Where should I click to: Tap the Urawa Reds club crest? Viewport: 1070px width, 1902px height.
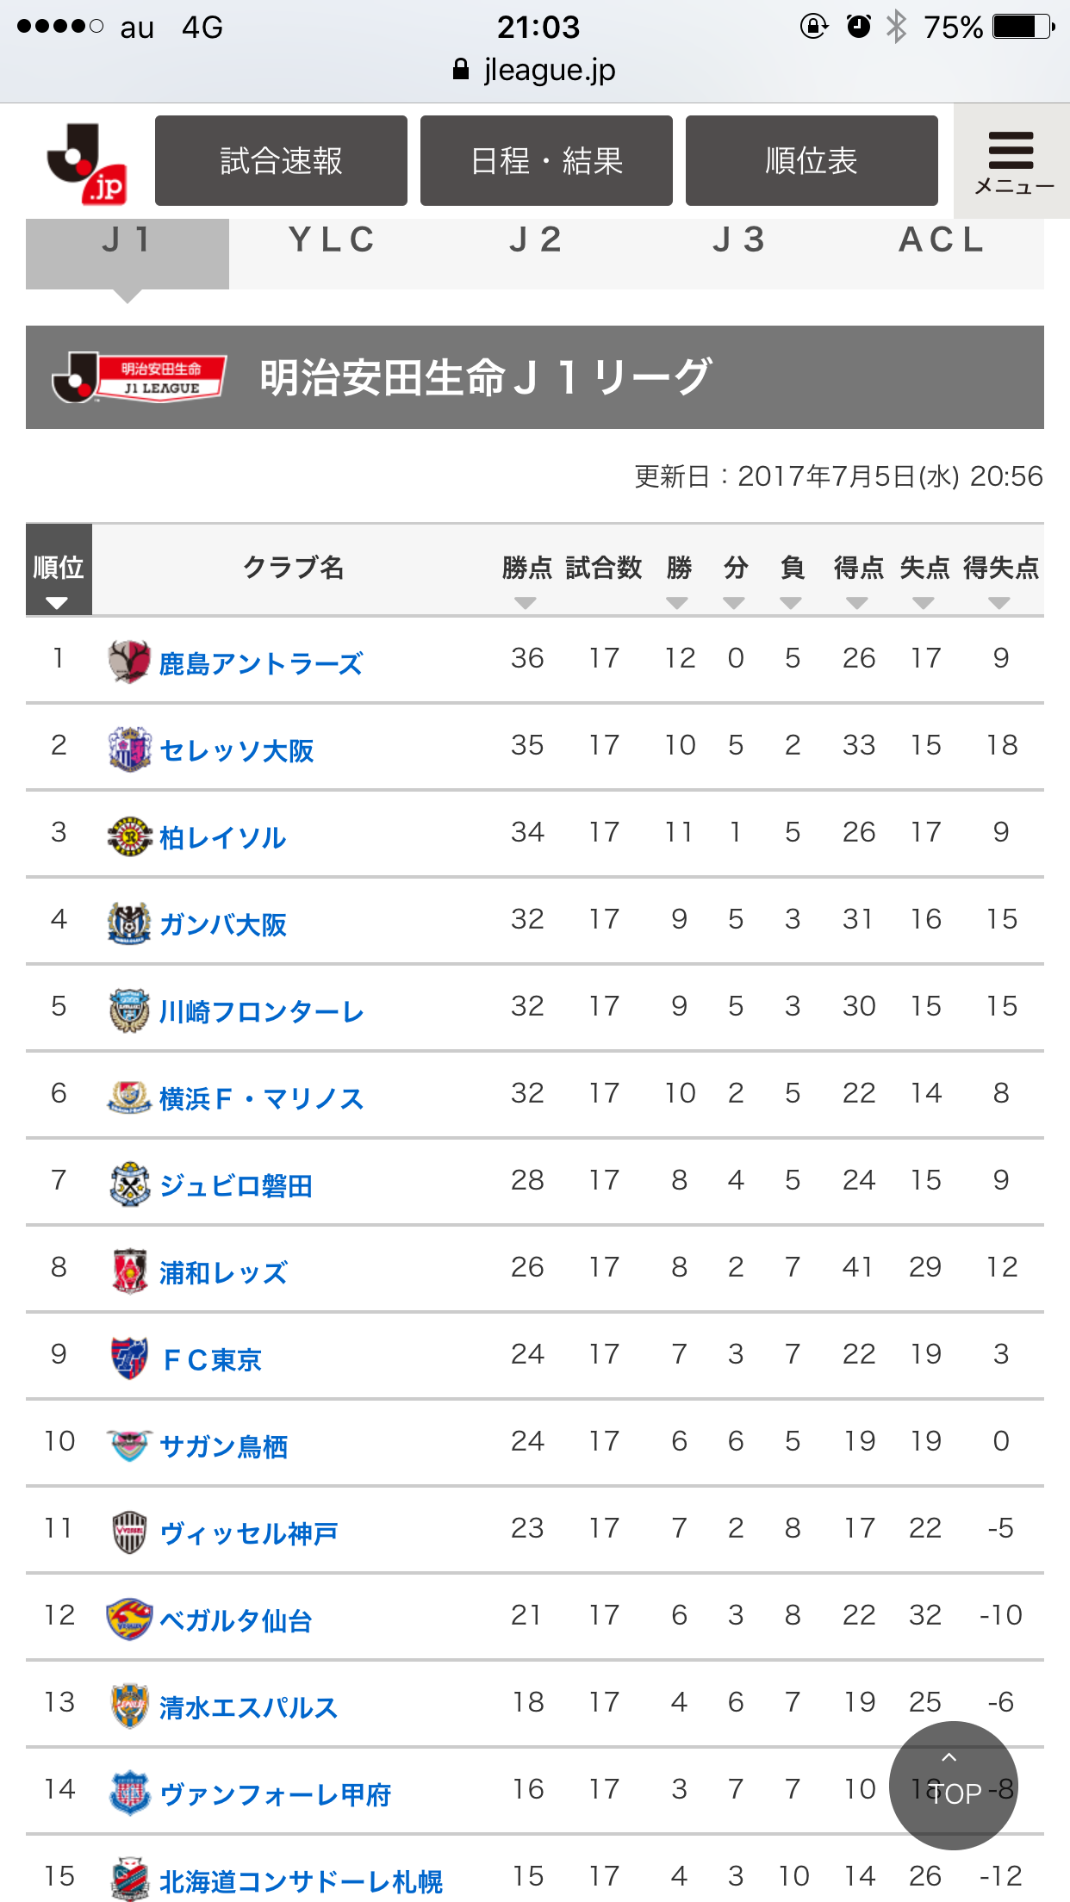click(129, 1271)
